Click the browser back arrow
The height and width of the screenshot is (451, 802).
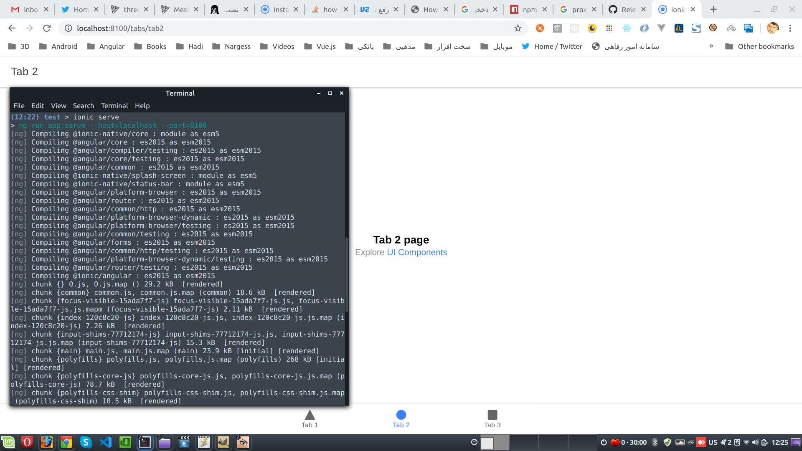(x=12, y=28)
